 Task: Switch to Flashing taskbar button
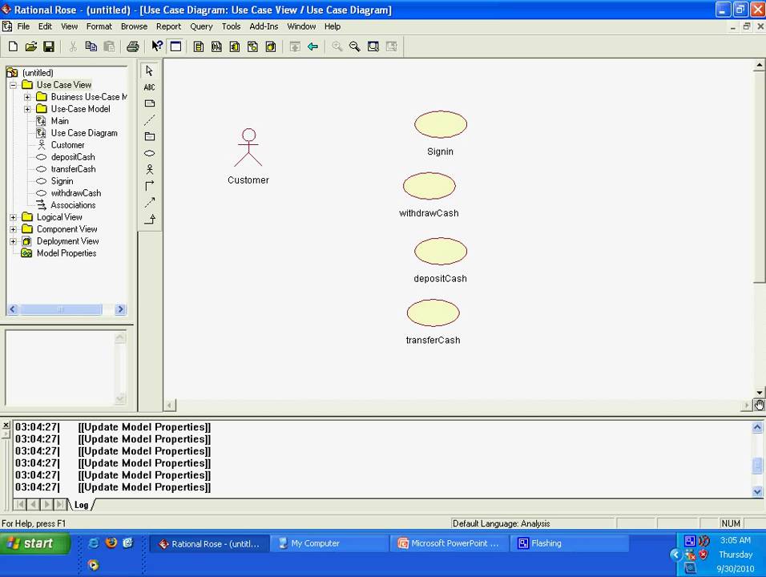[x=570, y=543]
